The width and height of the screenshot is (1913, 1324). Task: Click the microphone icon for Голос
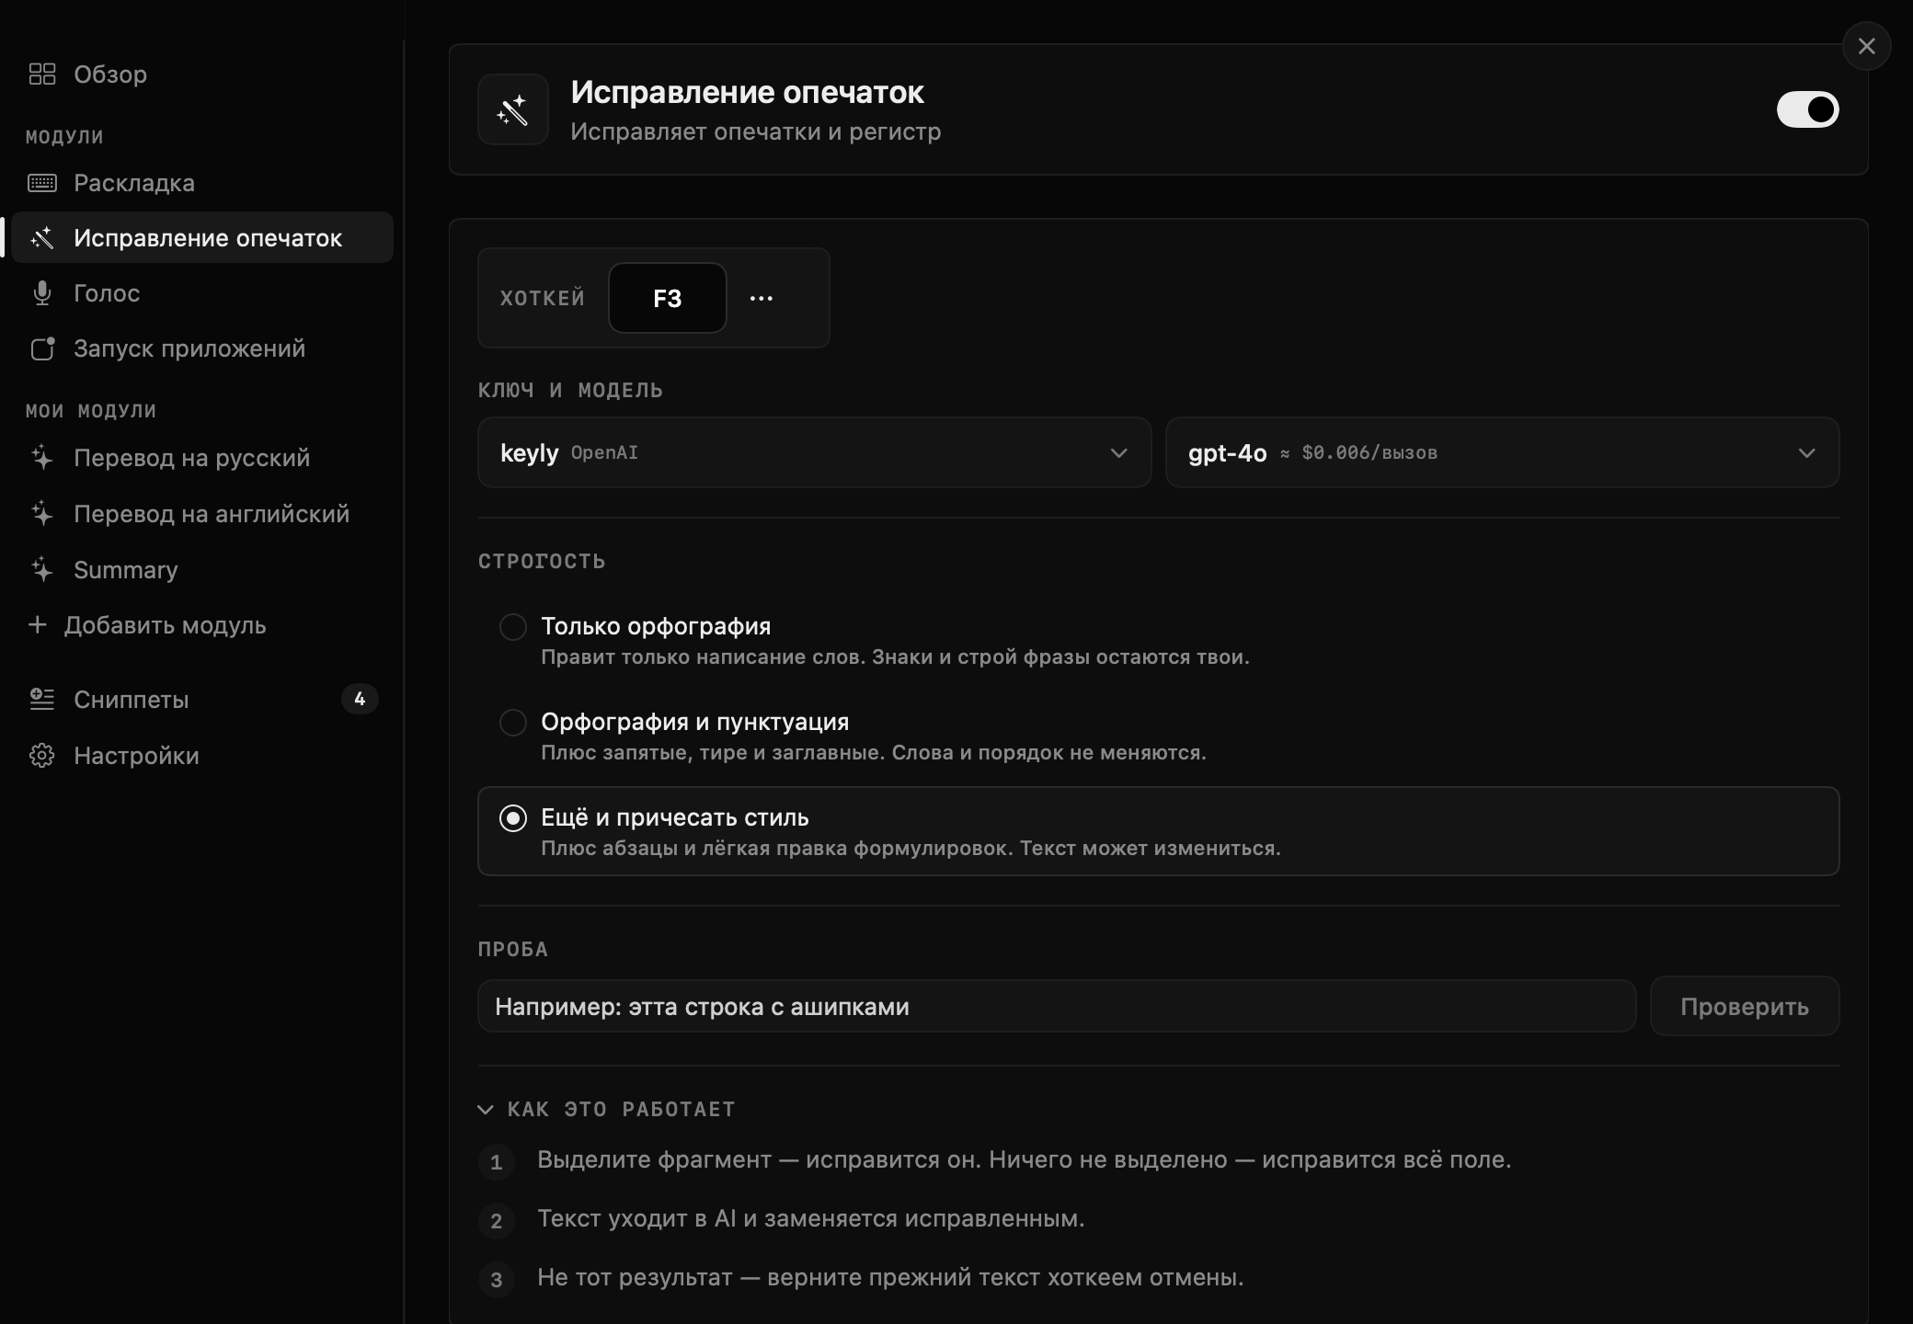coord(42,293)
